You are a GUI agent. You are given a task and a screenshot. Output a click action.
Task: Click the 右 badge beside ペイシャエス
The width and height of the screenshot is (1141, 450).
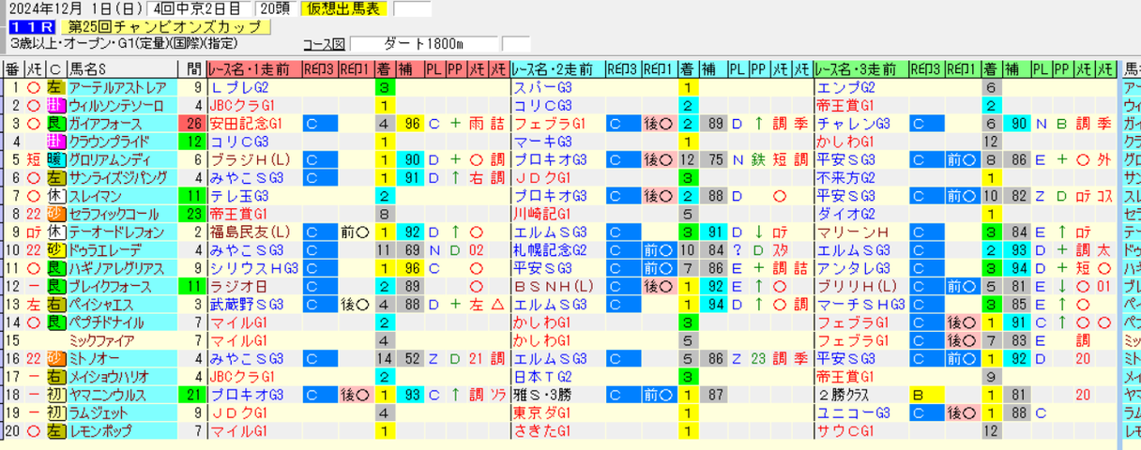coord(54,303)
